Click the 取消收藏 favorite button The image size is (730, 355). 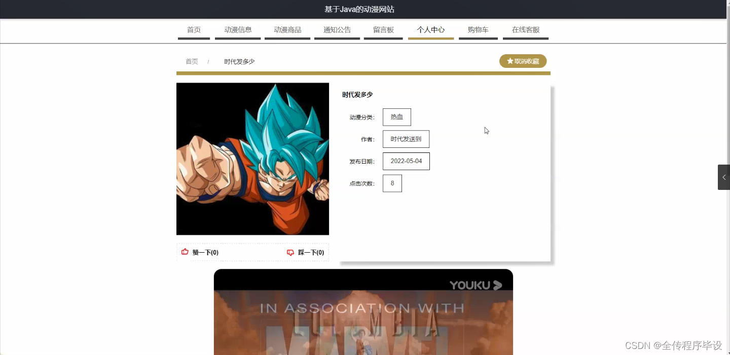(523, 61)
